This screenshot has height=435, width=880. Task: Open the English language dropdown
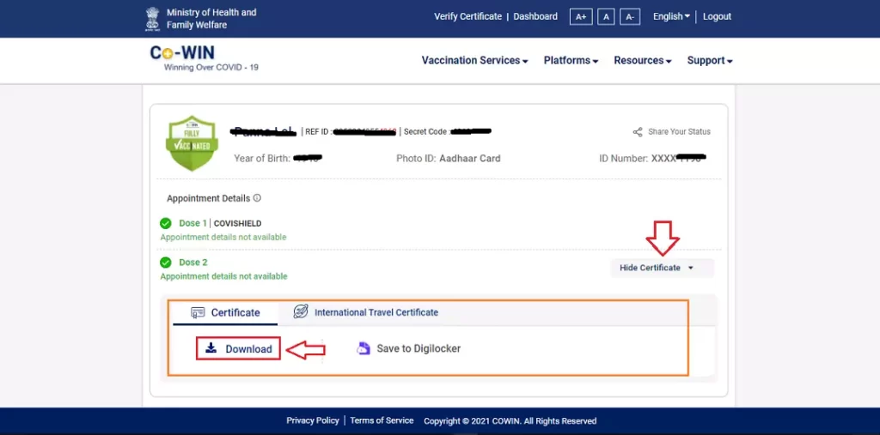click(x=671, y=17)
